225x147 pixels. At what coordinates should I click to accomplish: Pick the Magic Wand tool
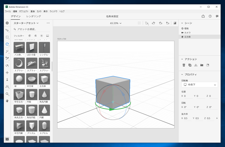(x=7, y=51)
